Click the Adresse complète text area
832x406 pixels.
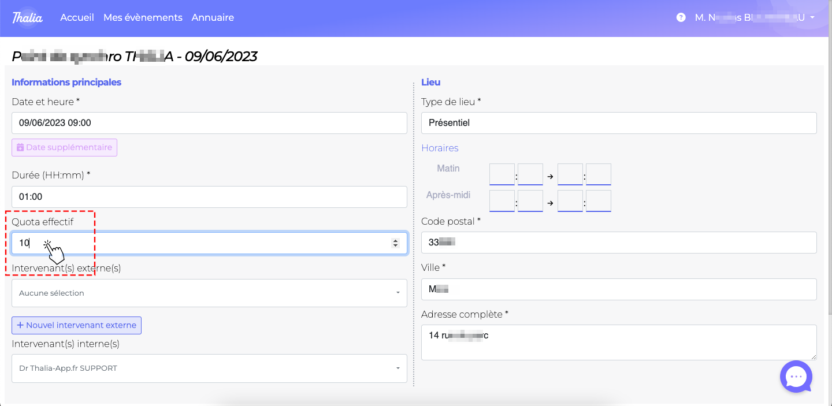(618, 342)
